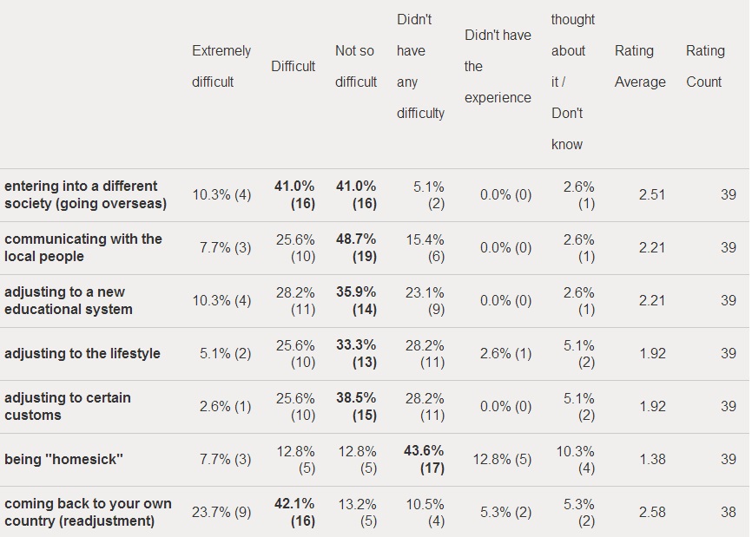Click the 1.38 rating average value
752x537 pixels.
coord(652,460)
